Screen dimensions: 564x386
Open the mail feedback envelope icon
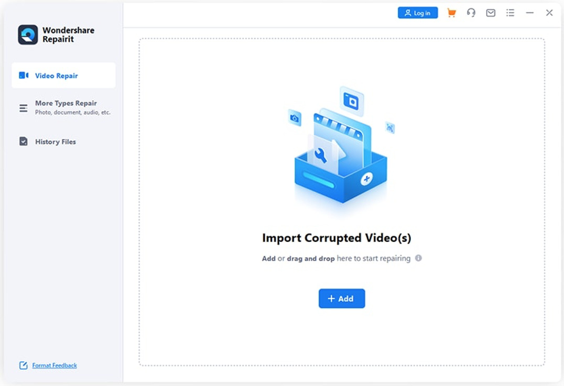[x=491, y=13]
